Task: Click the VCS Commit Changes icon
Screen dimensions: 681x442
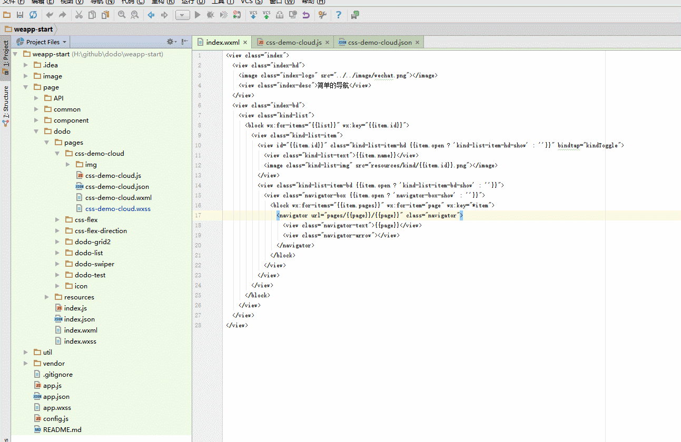Action: coord(267,15)
